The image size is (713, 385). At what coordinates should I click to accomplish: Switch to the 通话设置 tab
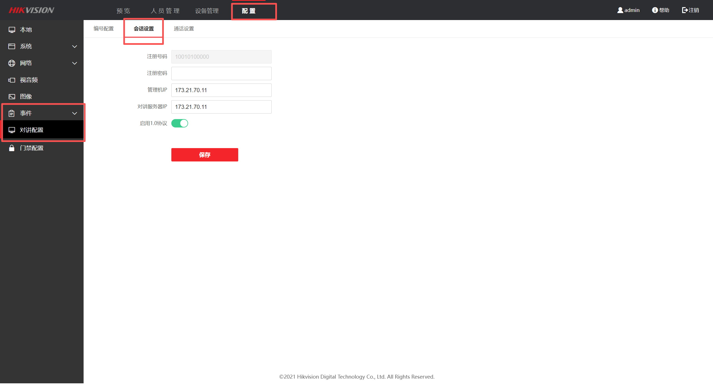[184, 29]
